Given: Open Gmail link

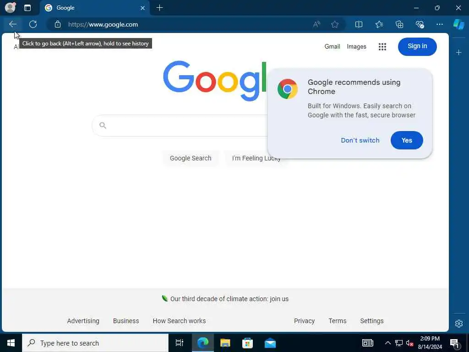Looking at the screenshot, I should point(333,47).
